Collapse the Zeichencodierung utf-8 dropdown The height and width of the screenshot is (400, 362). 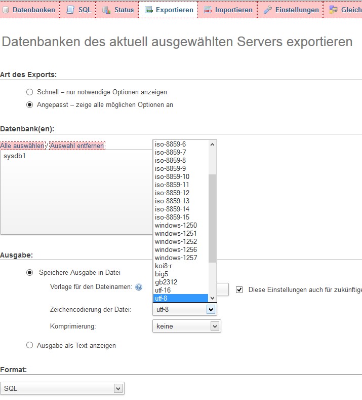pyautogui.click(x=185, y=309)
